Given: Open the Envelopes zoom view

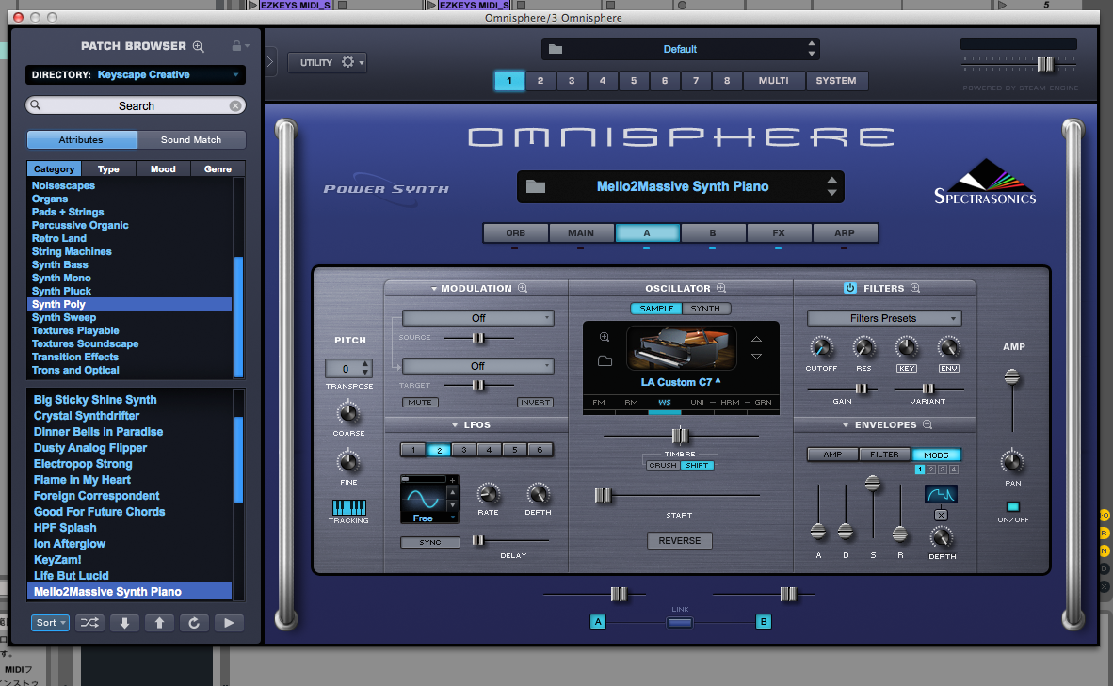Looking at the screenshot, I should tap(927, 425).
